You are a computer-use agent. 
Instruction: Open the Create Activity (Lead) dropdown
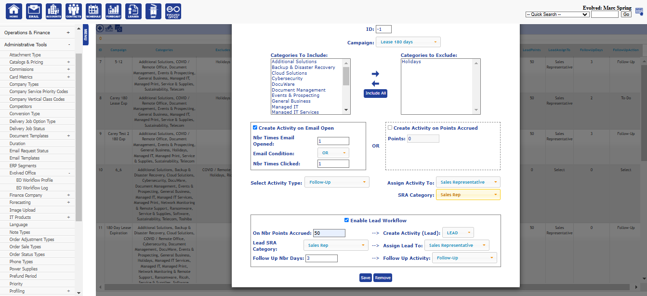[458, 232]
